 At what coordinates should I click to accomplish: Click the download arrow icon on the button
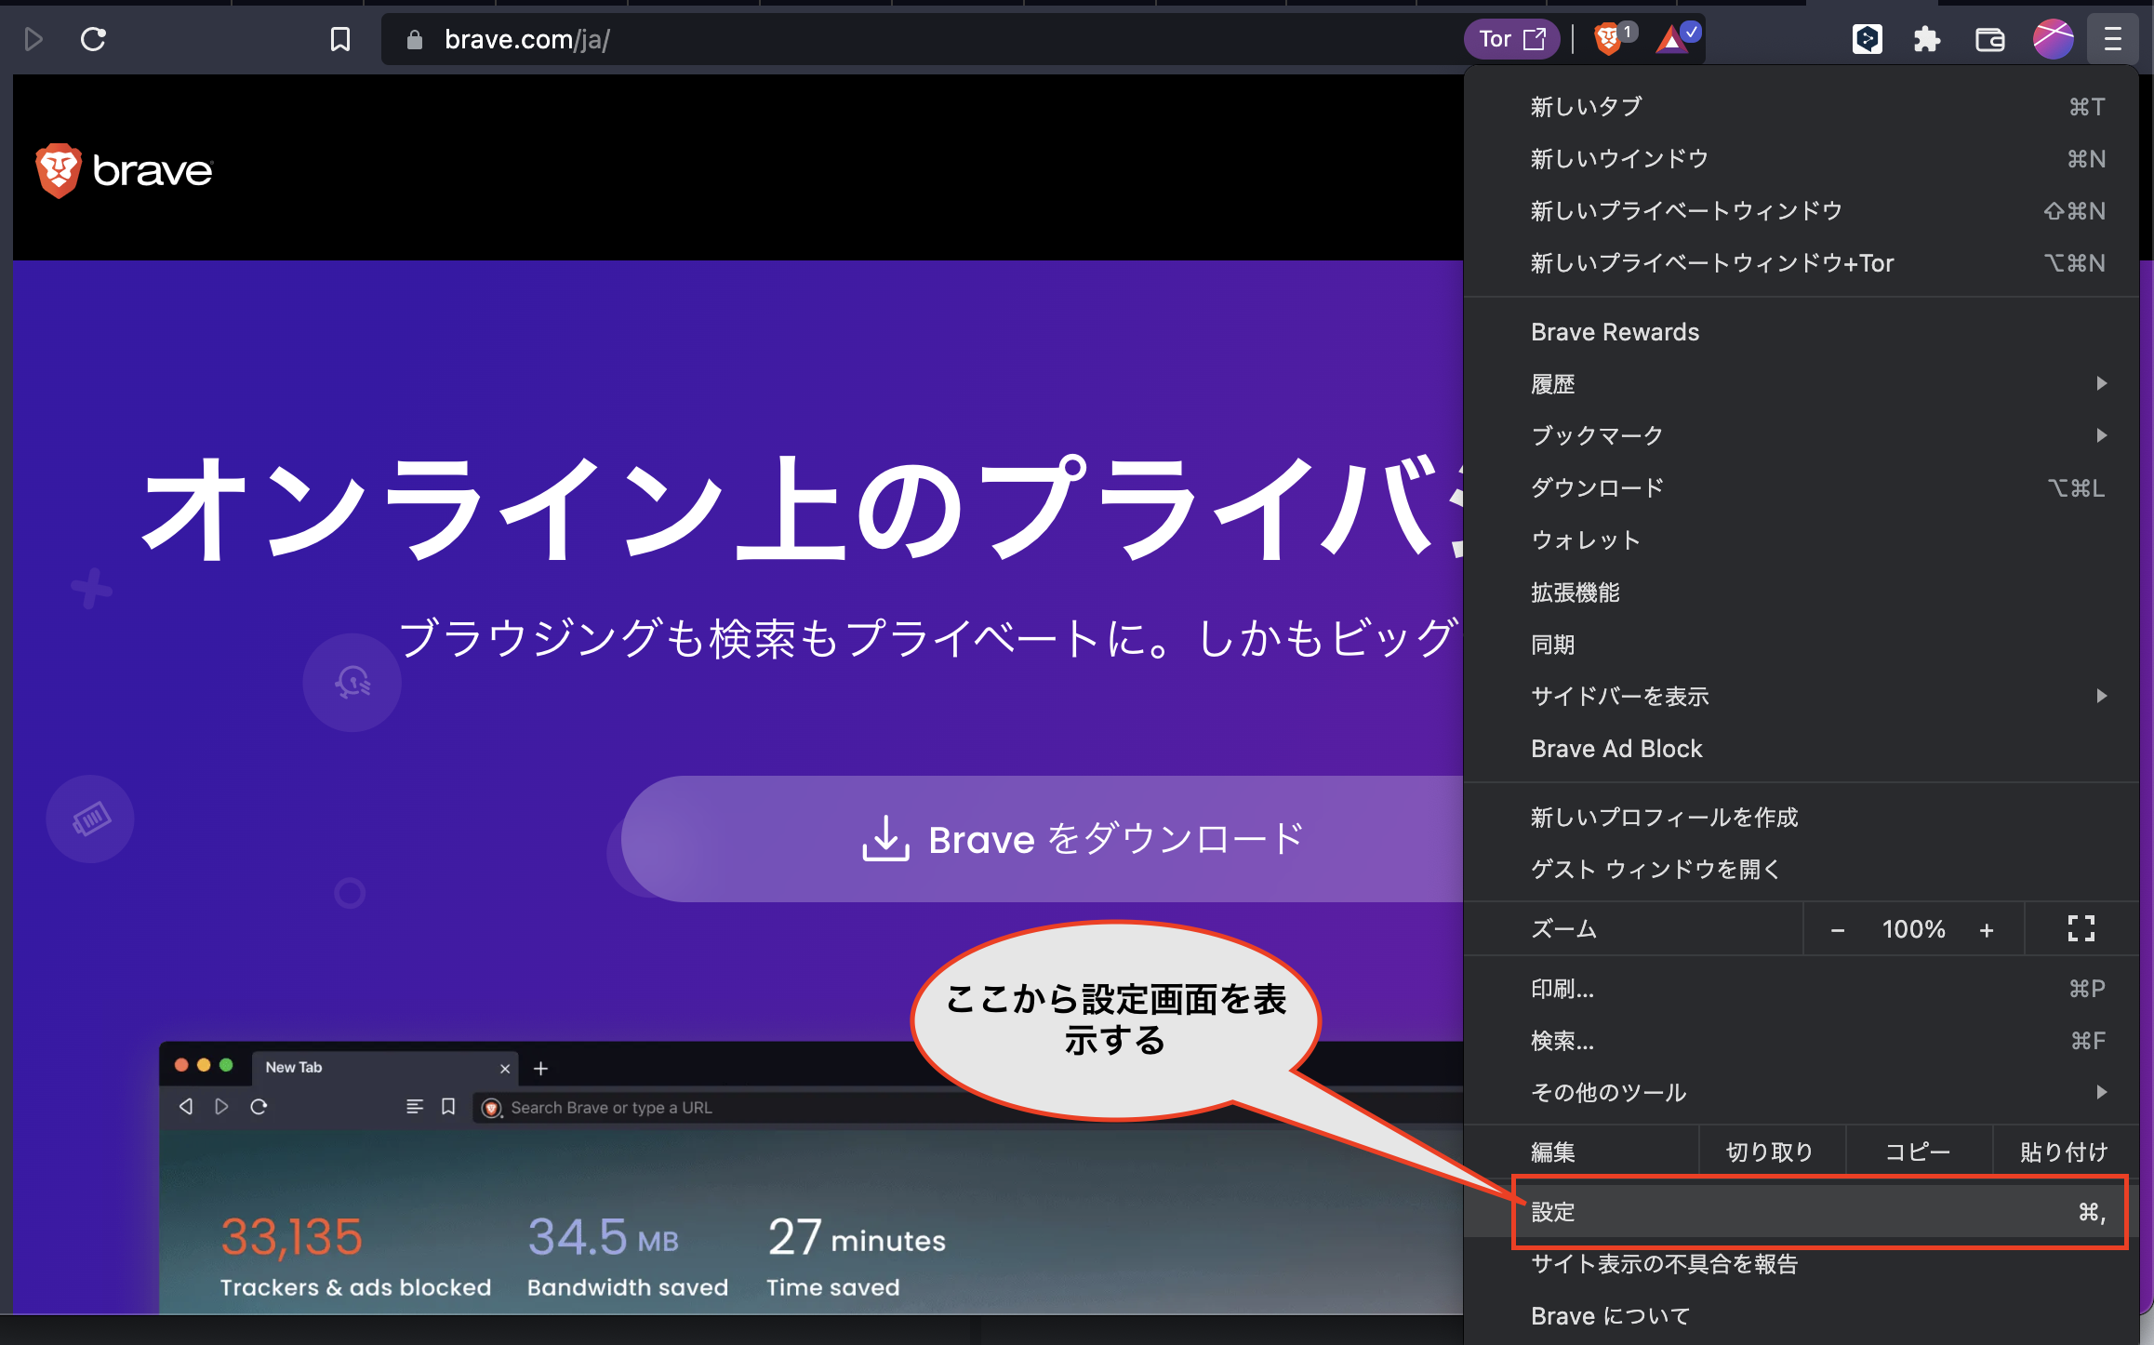pos(885,838)
